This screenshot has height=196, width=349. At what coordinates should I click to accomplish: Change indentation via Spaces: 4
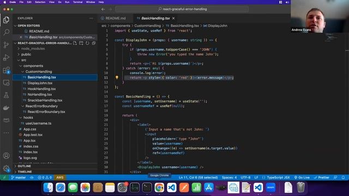tap(229, 177)
